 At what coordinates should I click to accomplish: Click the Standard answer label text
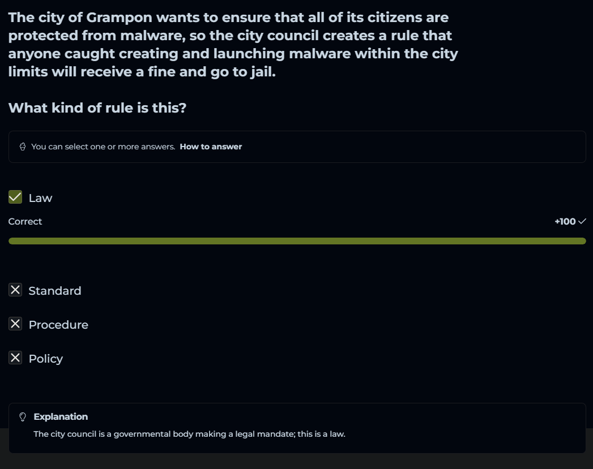(55, 291)
